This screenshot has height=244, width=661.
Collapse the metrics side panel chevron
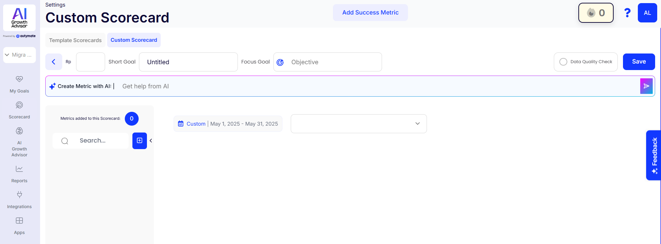coord(151,141)
